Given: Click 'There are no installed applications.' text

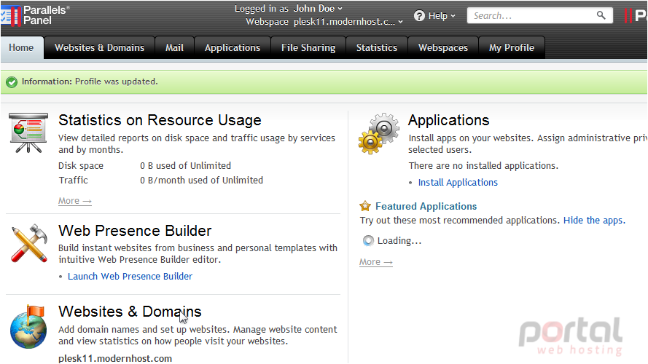Looking at the screenshot, I should [483, 165].
